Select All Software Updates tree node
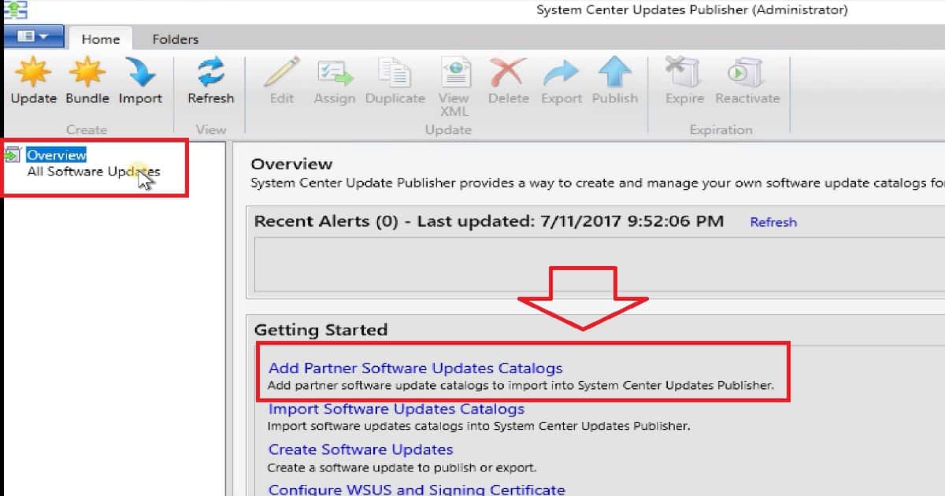Screen dimensions: 945x496 [x=93, y=172]
